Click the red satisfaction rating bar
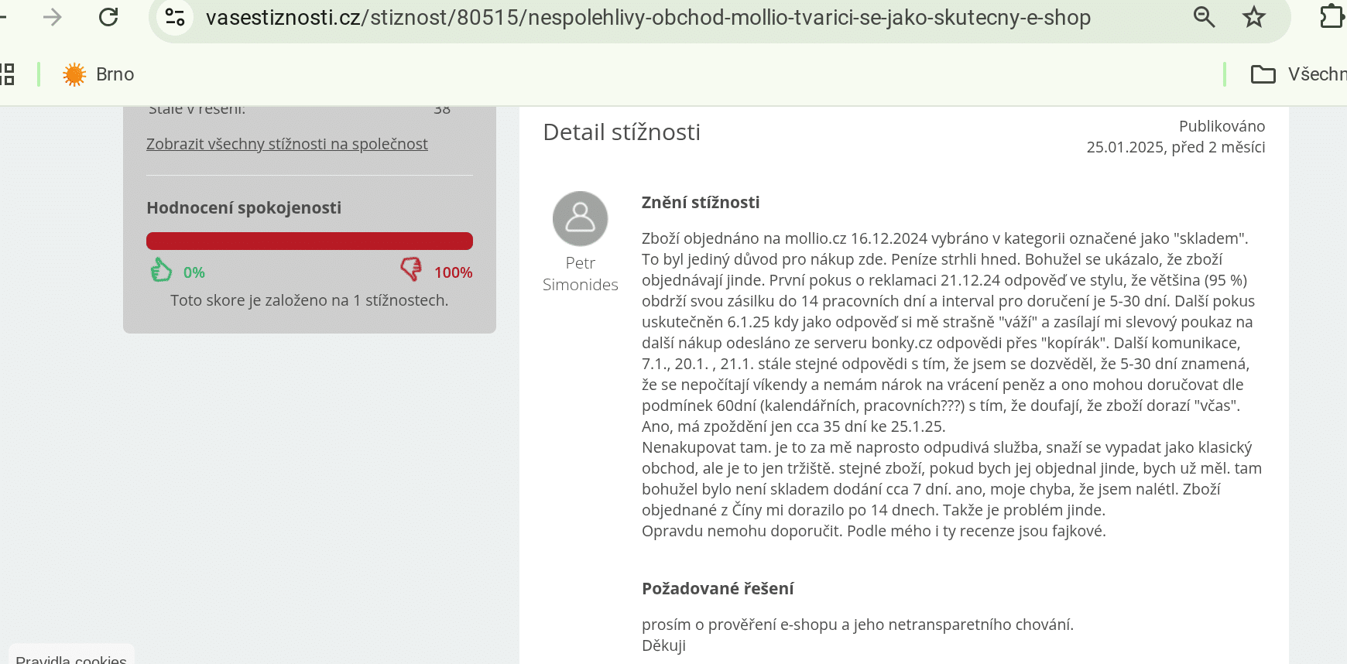1347x664 pixels. pyautogui.click(x=310, y=241)
